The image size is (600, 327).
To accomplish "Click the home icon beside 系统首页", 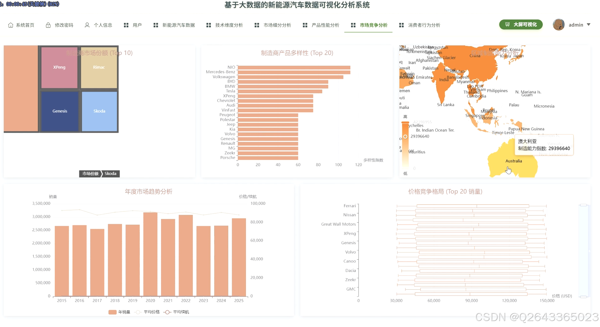I will (x=11, y=25).
